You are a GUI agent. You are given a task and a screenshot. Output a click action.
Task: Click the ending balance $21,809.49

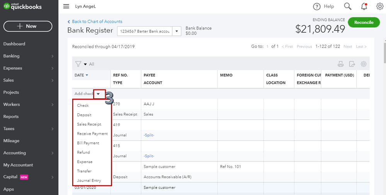pyautogui.click(x=320, y=29)
